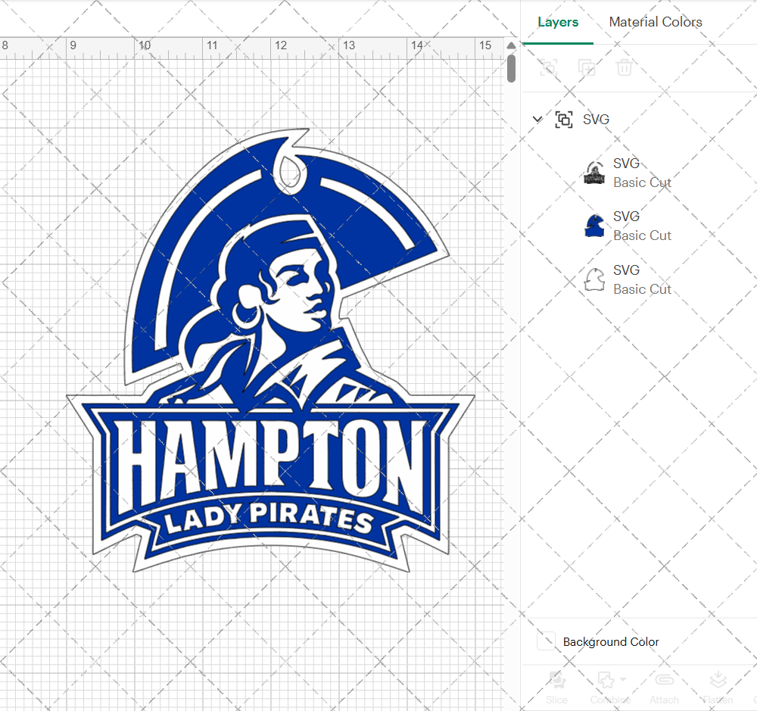
Task: Click the Delete trash icon
Action: coord(624,67)
